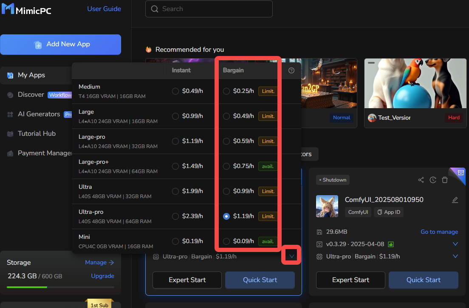Collapse the hardware dropdown chevron on left card

pyautogui.click(x=291, y=256)
